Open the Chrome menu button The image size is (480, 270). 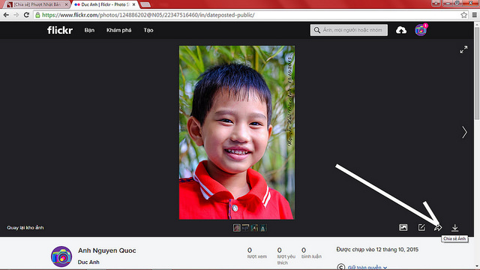coord(475,15)
